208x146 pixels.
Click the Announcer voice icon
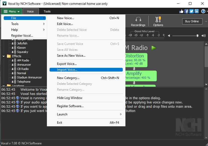point(14,65)
